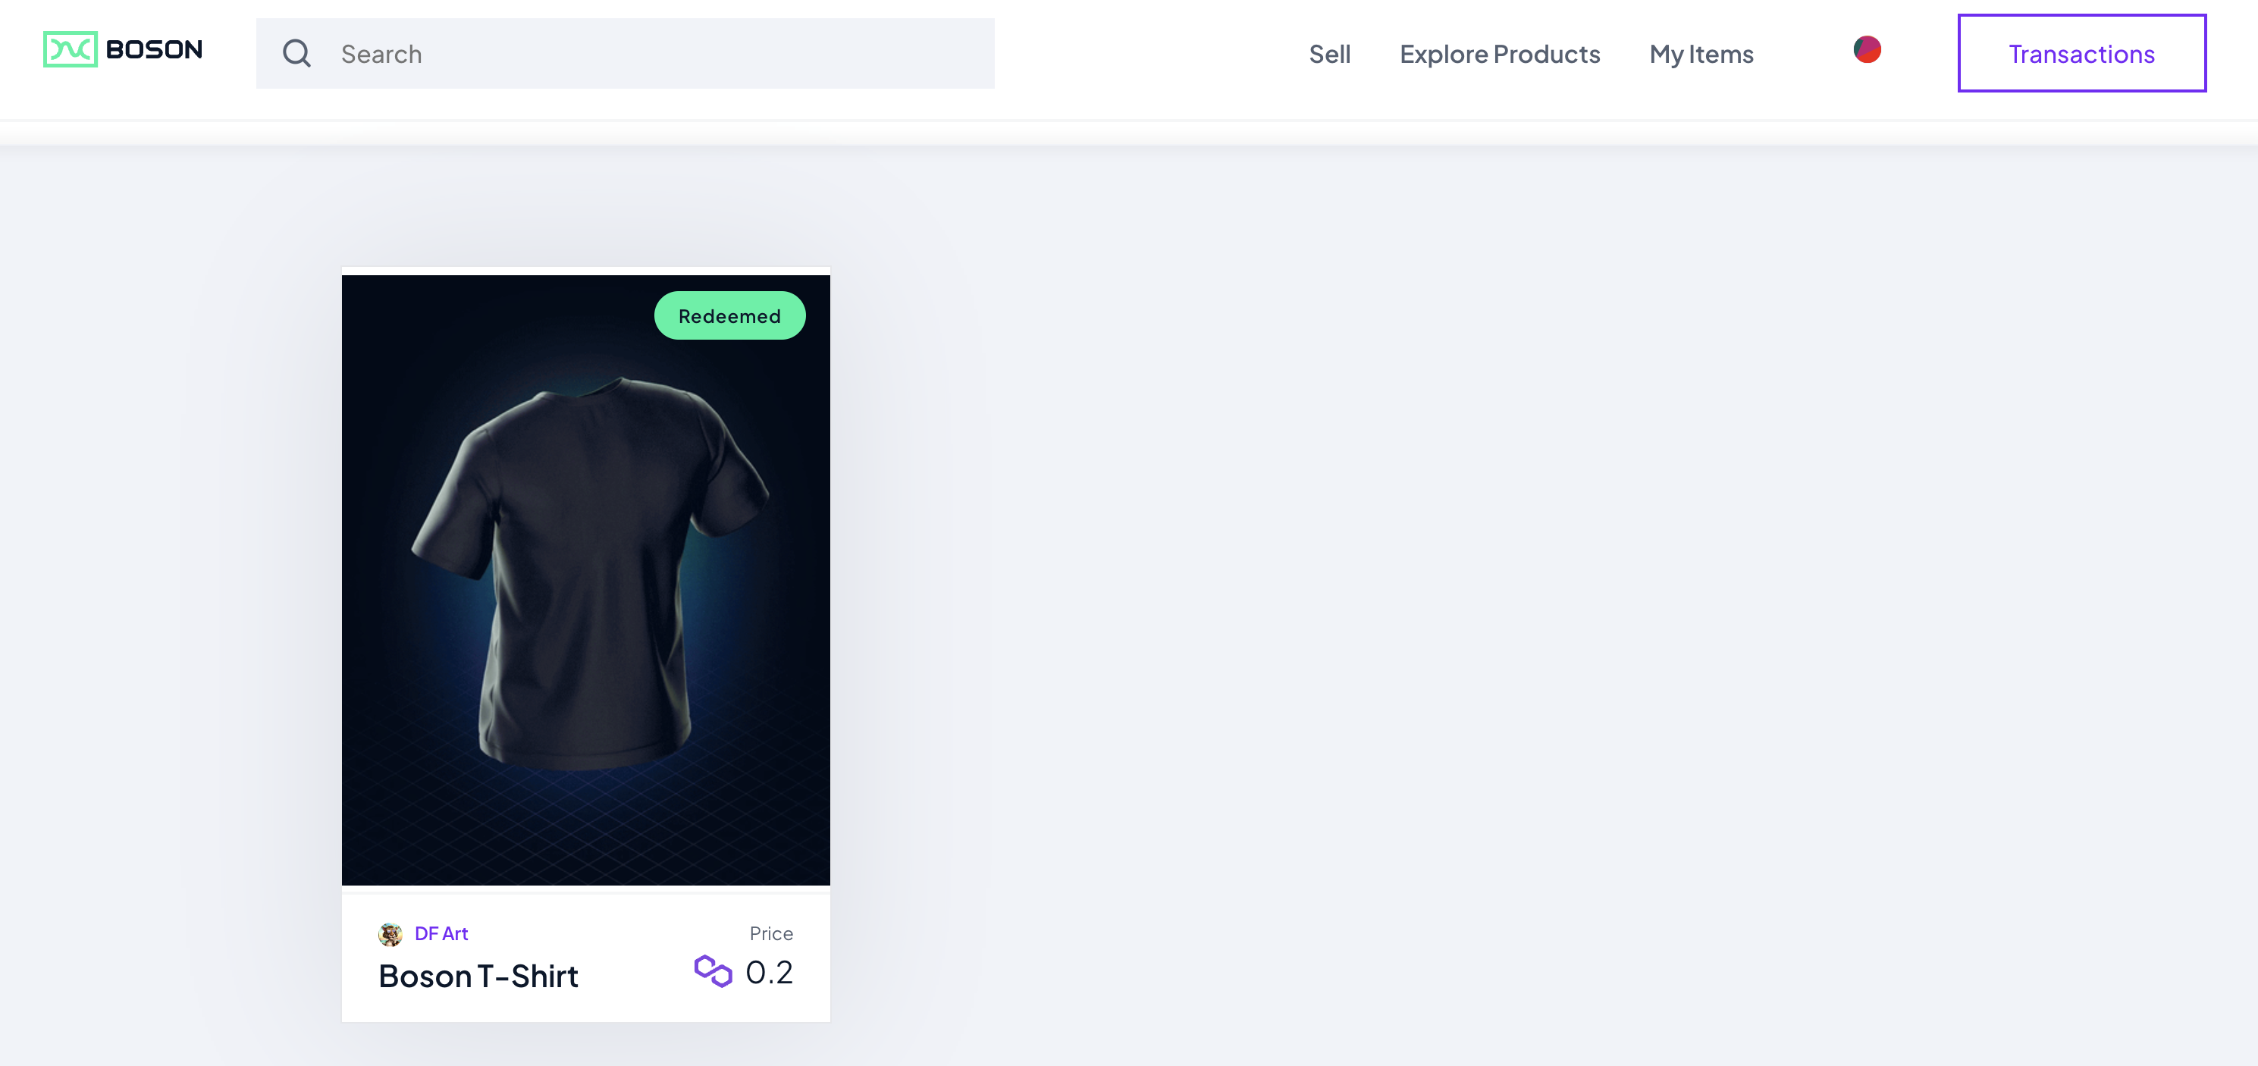This screenshot has height=1066, width=2258.
Task: Visit the DF Art seller link
Action: [x=441, y=933]
